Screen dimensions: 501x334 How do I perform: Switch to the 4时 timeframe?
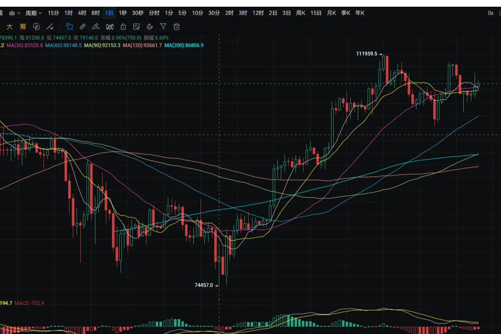point(82,13)
